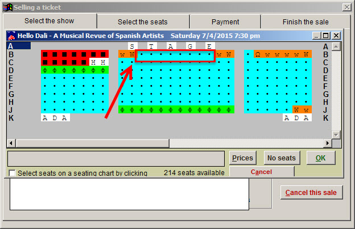Open the Select the show tab
Screen dimensions: 355x229
[49, 21]
